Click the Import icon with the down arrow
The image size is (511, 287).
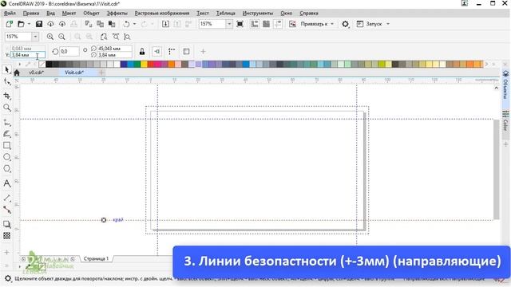pos(165,24)
